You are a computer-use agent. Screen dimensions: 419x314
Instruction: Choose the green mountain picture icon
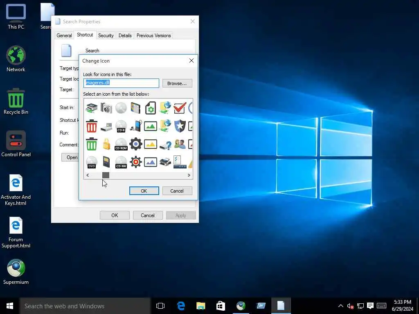(151, 126)
